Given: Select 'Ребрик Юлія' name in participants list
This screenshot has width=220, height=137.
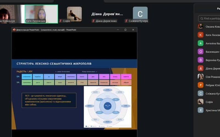Looking at the screenshot, I should pos(213,85).
